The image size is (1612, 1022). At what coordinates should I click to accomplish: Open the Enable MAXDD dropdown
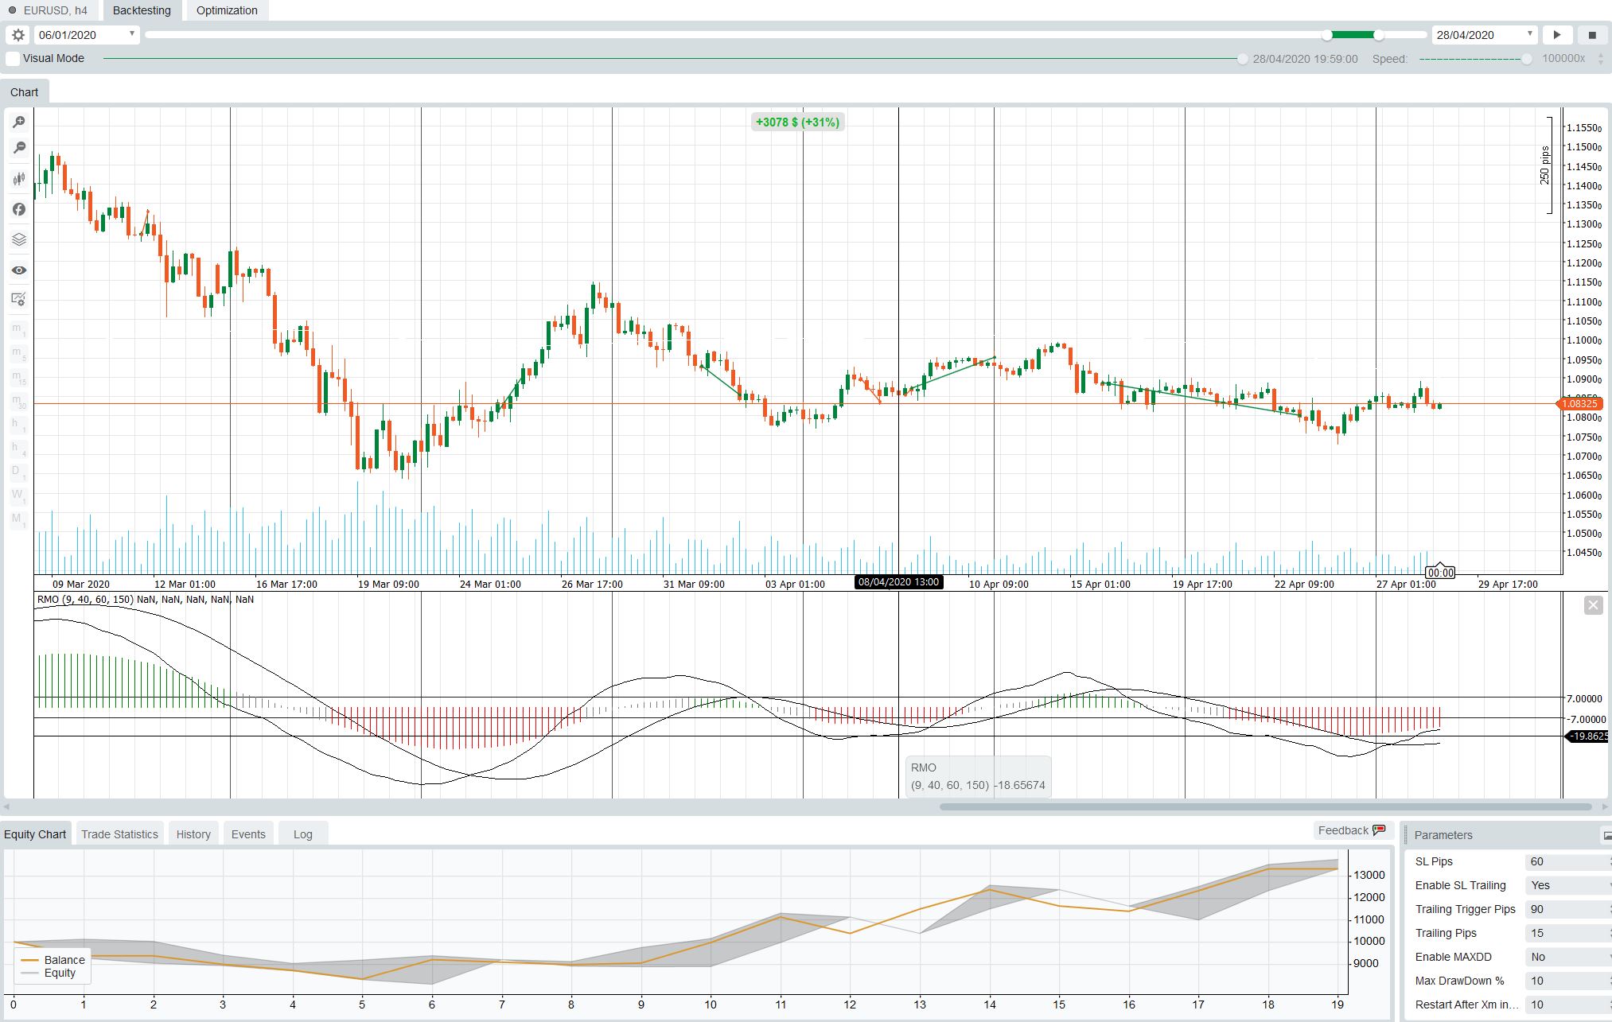coord(1567,957)
